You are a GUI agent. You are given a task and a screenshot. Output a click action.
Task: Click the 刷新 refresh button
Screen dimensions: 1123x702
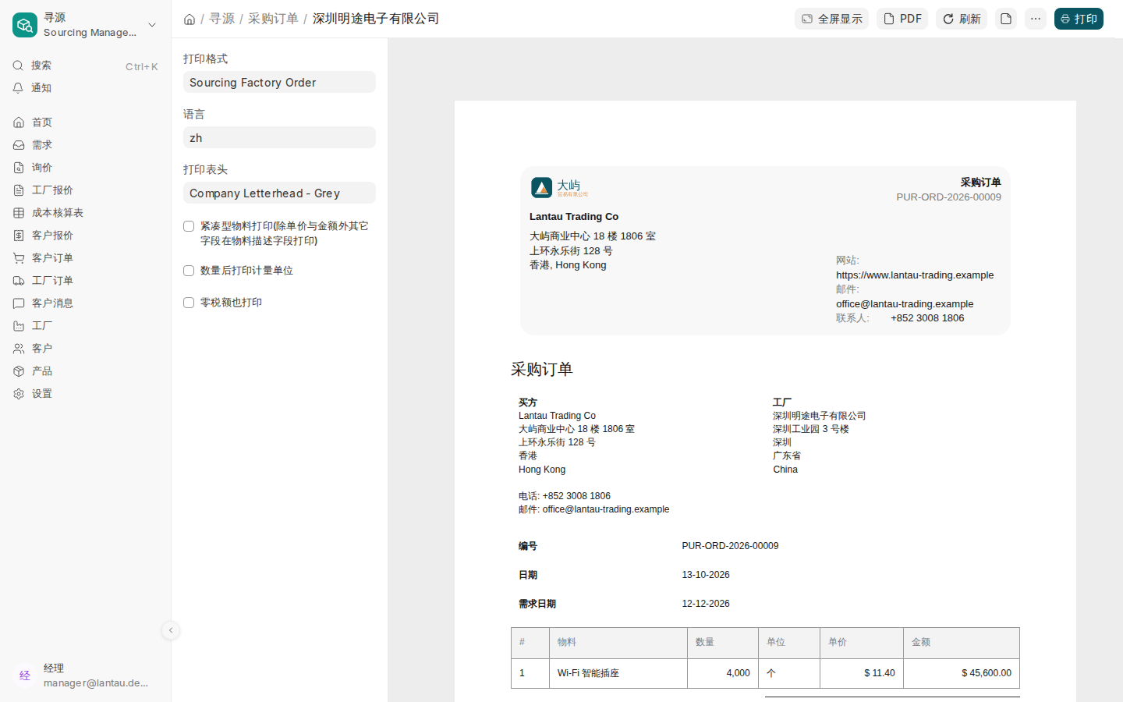(x=962, y=19)
